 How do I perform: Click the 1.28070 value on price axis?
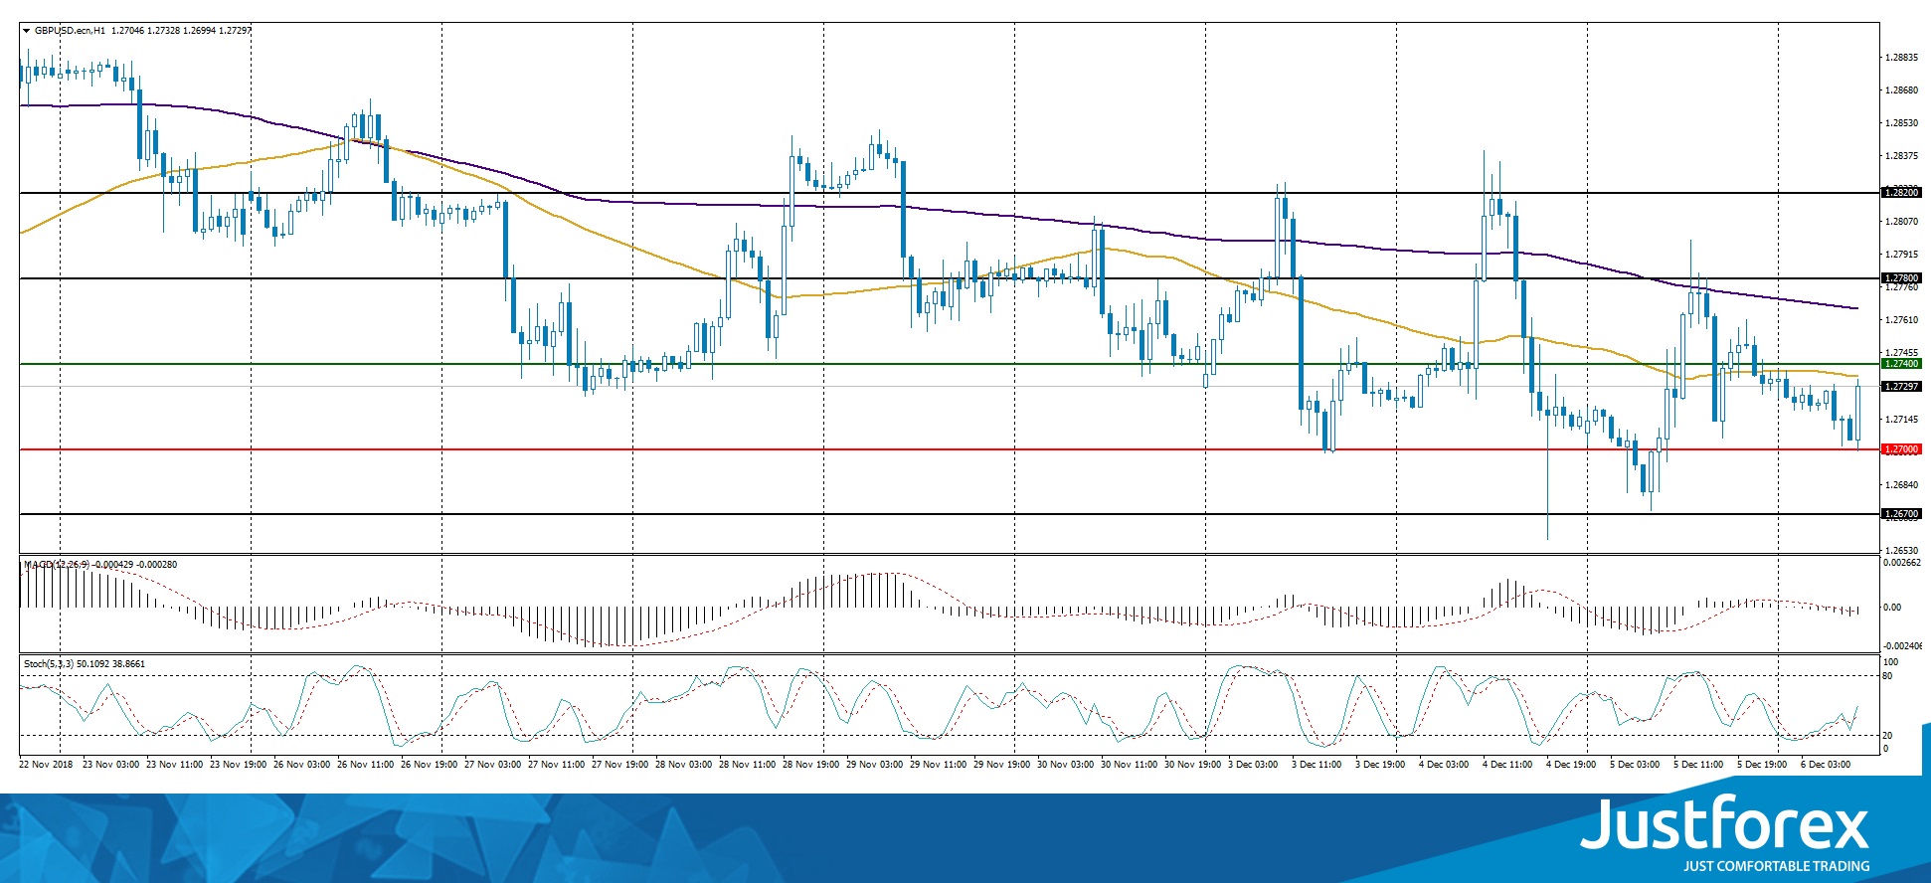(1901, 221)
